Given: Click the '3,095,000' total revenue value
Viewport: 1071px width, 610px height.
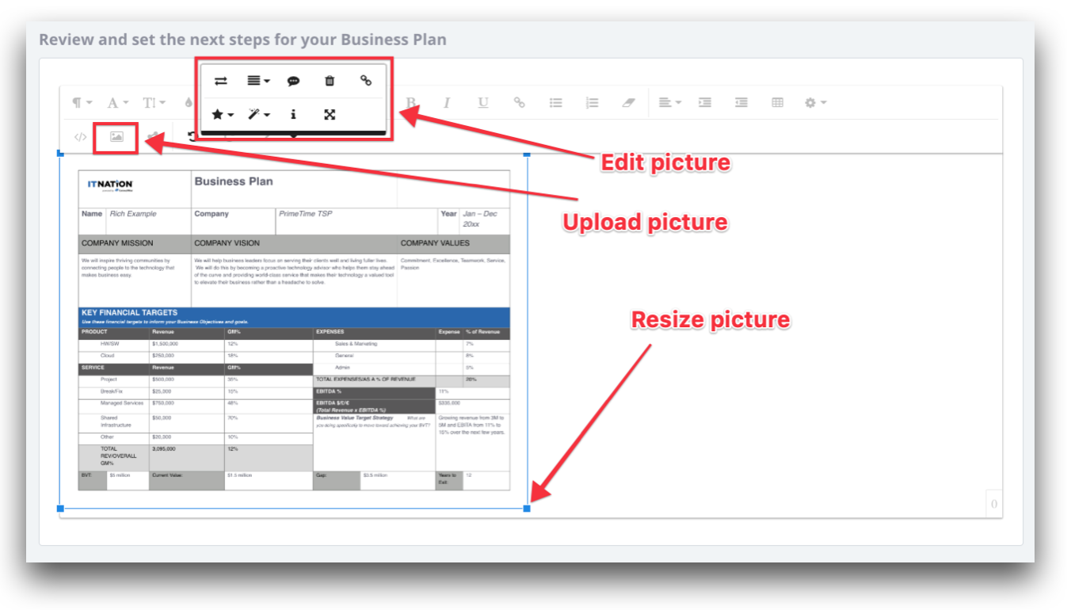Looking at the screenshot, I should pos(166,449).
